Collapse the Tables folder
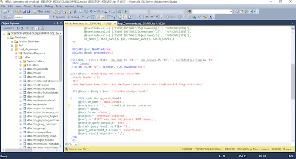The height and width of the screenshot is (159, 296). coord(16,57)
